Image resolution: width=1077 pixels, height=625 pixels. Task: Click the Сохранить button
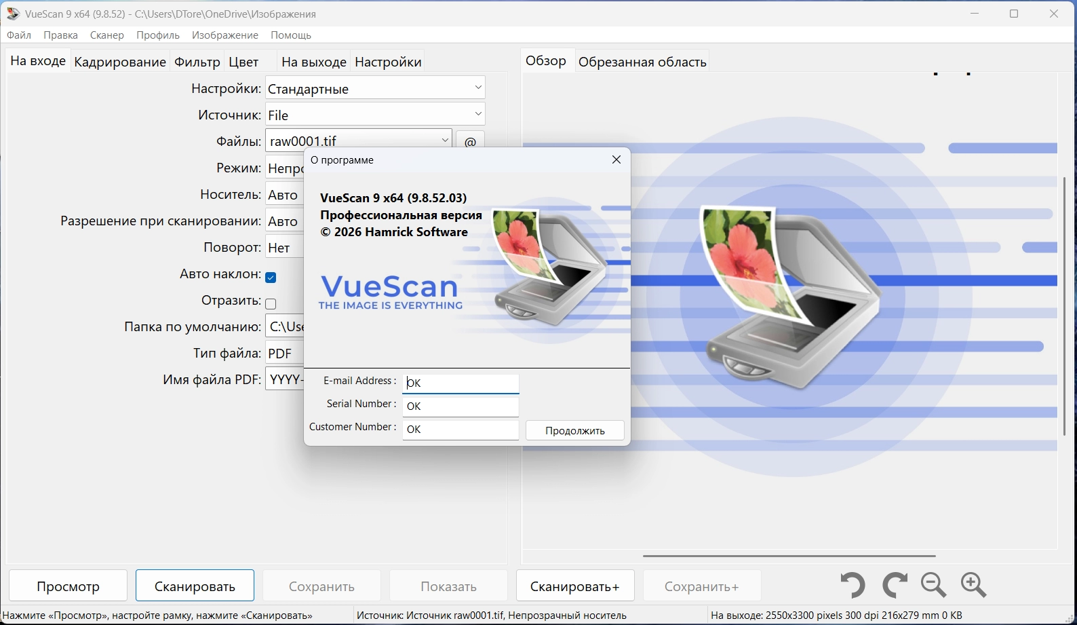pyautogui.click(x=321, y=586)
